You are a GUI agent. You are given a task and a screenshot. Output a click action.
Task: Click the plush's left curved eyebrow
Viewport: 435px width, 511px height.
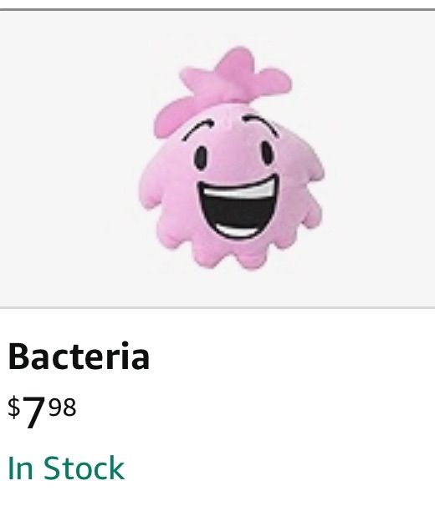point(197,129)
